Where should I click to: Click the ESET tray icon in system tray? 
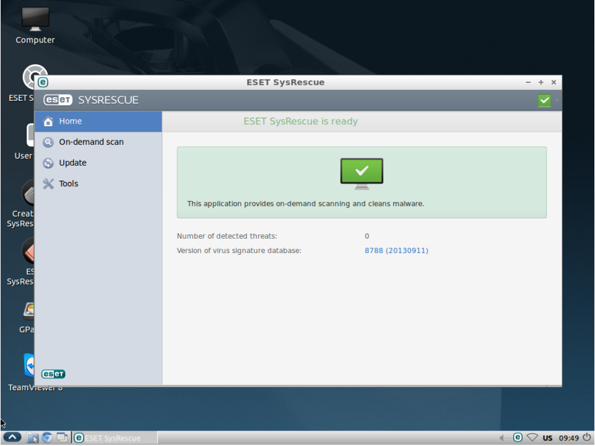click(518, 438)
